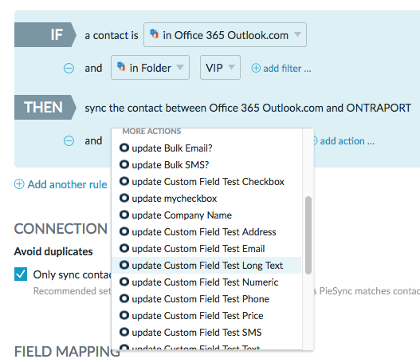Click ring icon next to Custom Field Test Email

click(124, 248)
